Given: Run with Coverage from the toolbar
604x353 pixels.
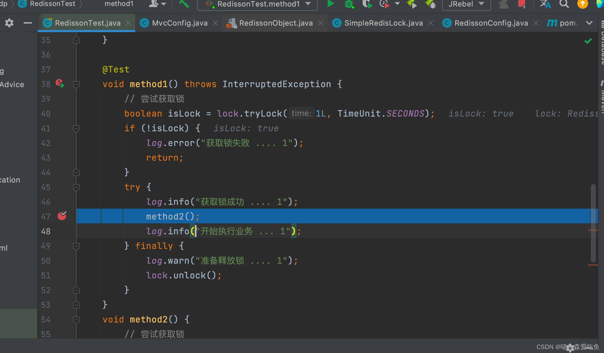Looking at the screenshot, I should pyautogui.click(x=367, y=4).
